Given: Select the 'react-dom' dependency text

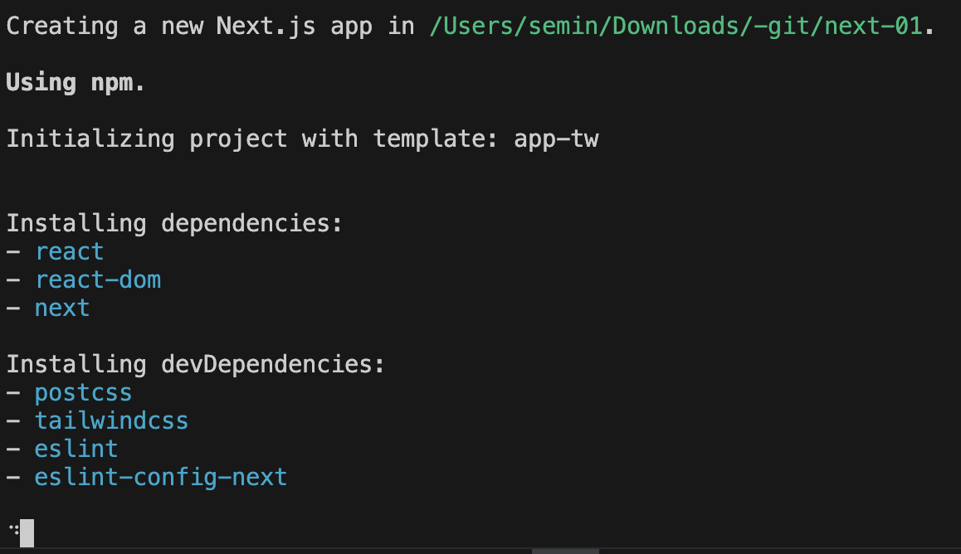Looking at the screenshot, I should coord(98,279).
